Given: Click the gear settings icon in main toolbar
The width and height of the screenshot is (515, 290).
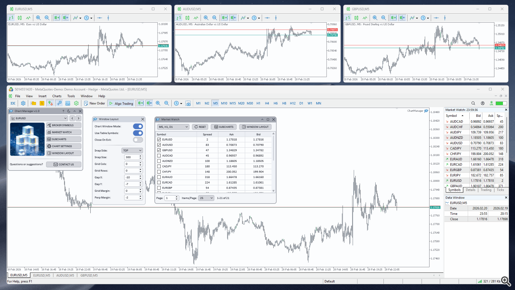Looking at the screenshot, I should (x=23, y=103).
